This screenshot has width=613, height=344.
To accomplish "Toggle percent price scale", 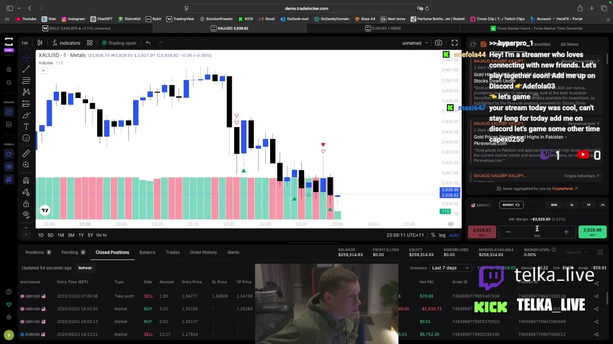I will pos(433,235).
